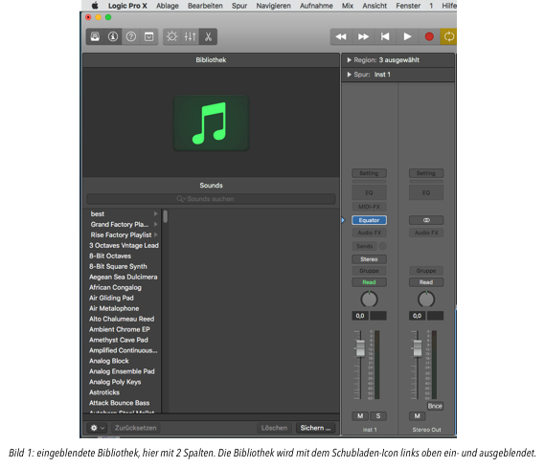545x468 pixels.
Task: Expand the 'best' folder arrow
Action: (156, 213)
